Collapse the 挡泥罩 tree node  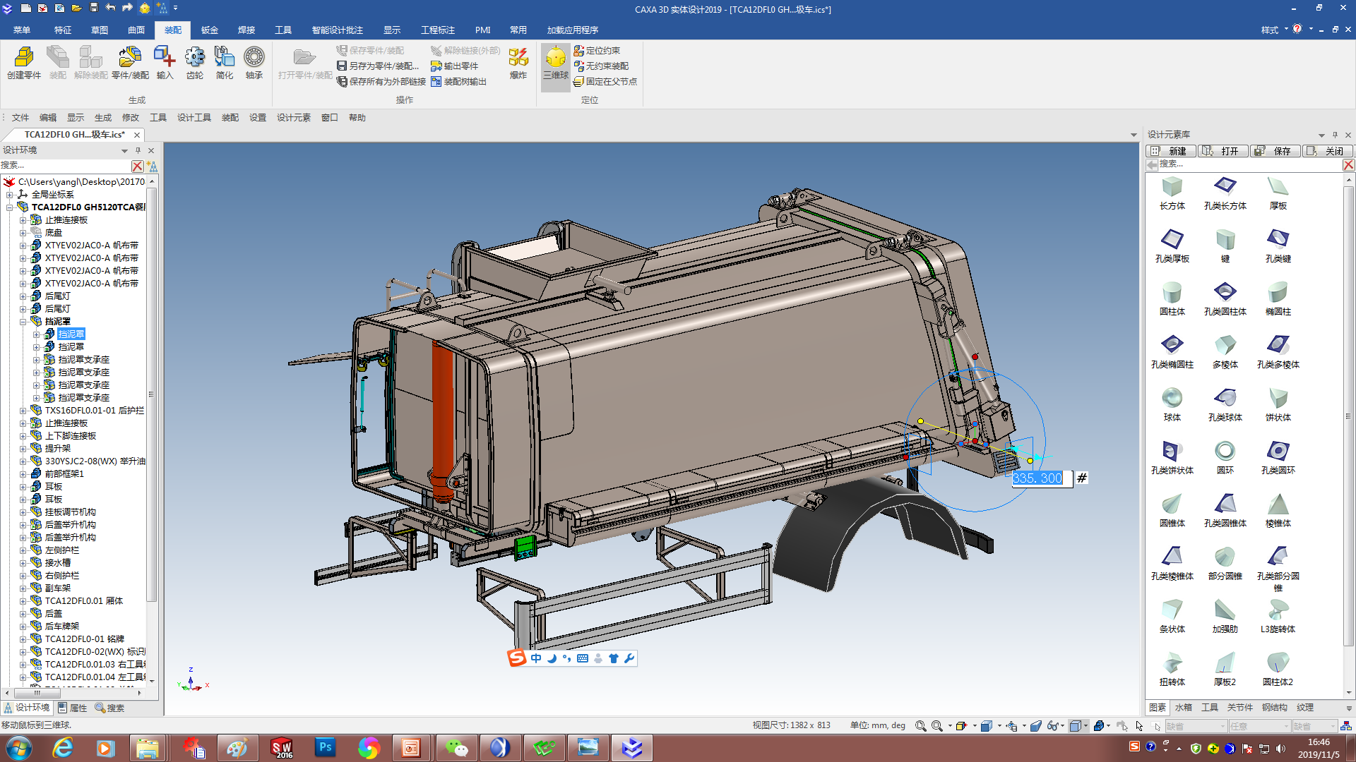pos(23,322)
